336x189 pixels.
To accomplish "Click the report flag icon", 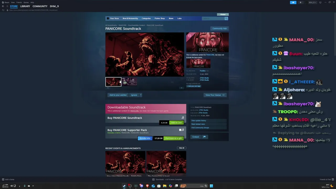I will (204, 137).
